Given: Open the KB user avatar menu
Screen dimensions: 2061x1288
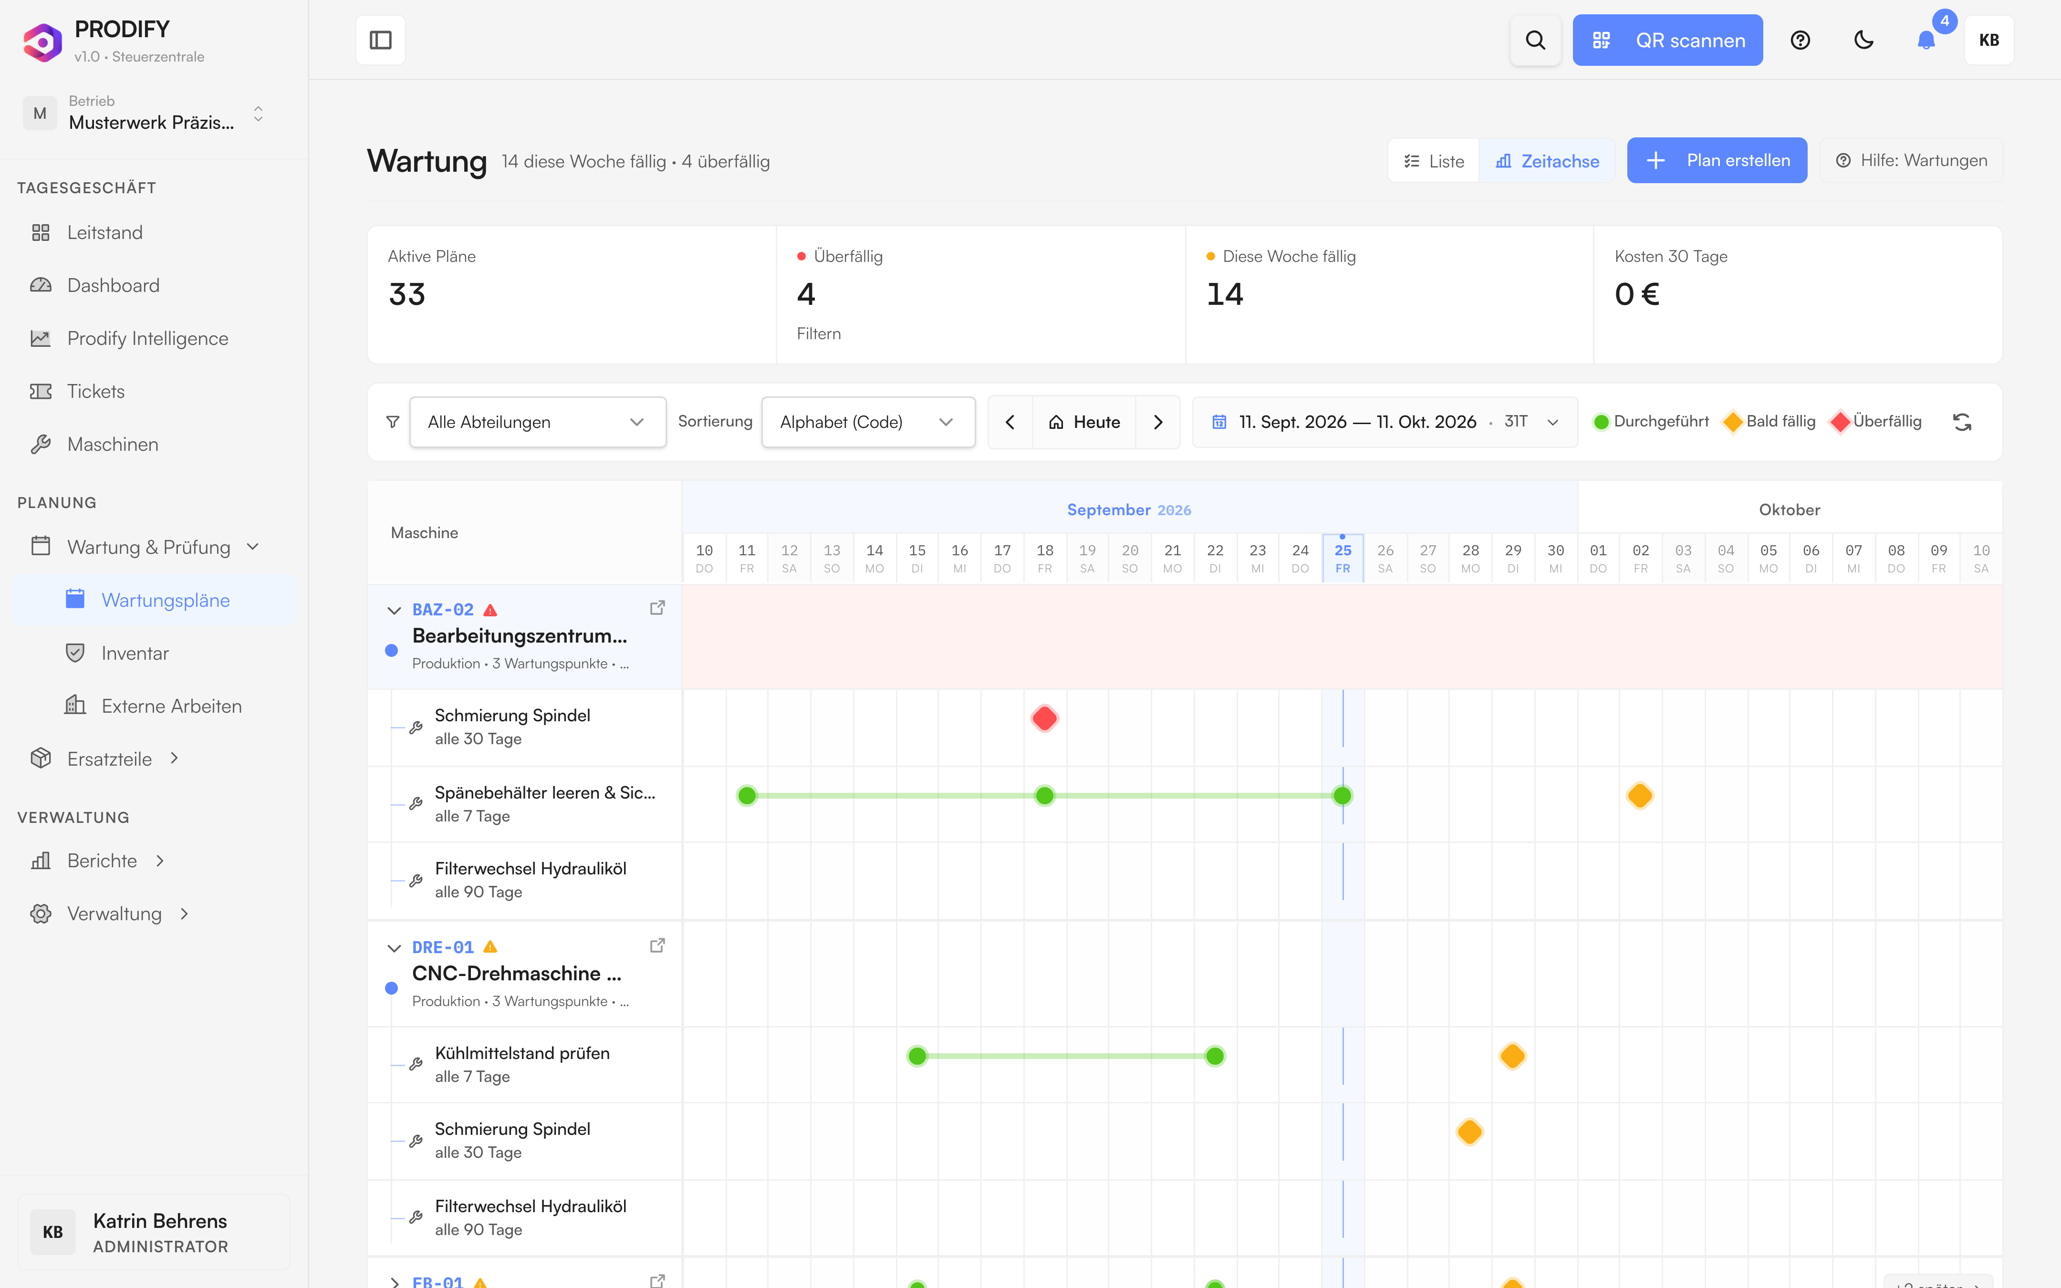Looking at the screenshot, I should pyautogui.click(x=1988, y=40).
